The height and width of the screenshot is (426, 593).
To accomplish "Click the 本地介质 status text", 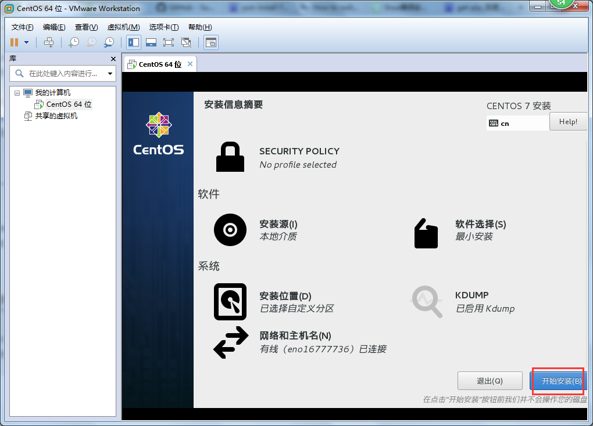I will [278, 236].
